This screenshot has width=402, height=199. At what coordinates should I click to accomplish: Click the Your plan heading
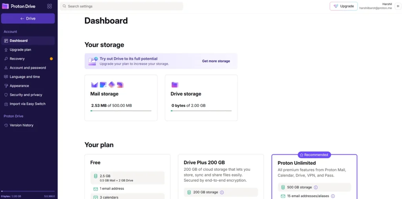click(x=99, y=145)
